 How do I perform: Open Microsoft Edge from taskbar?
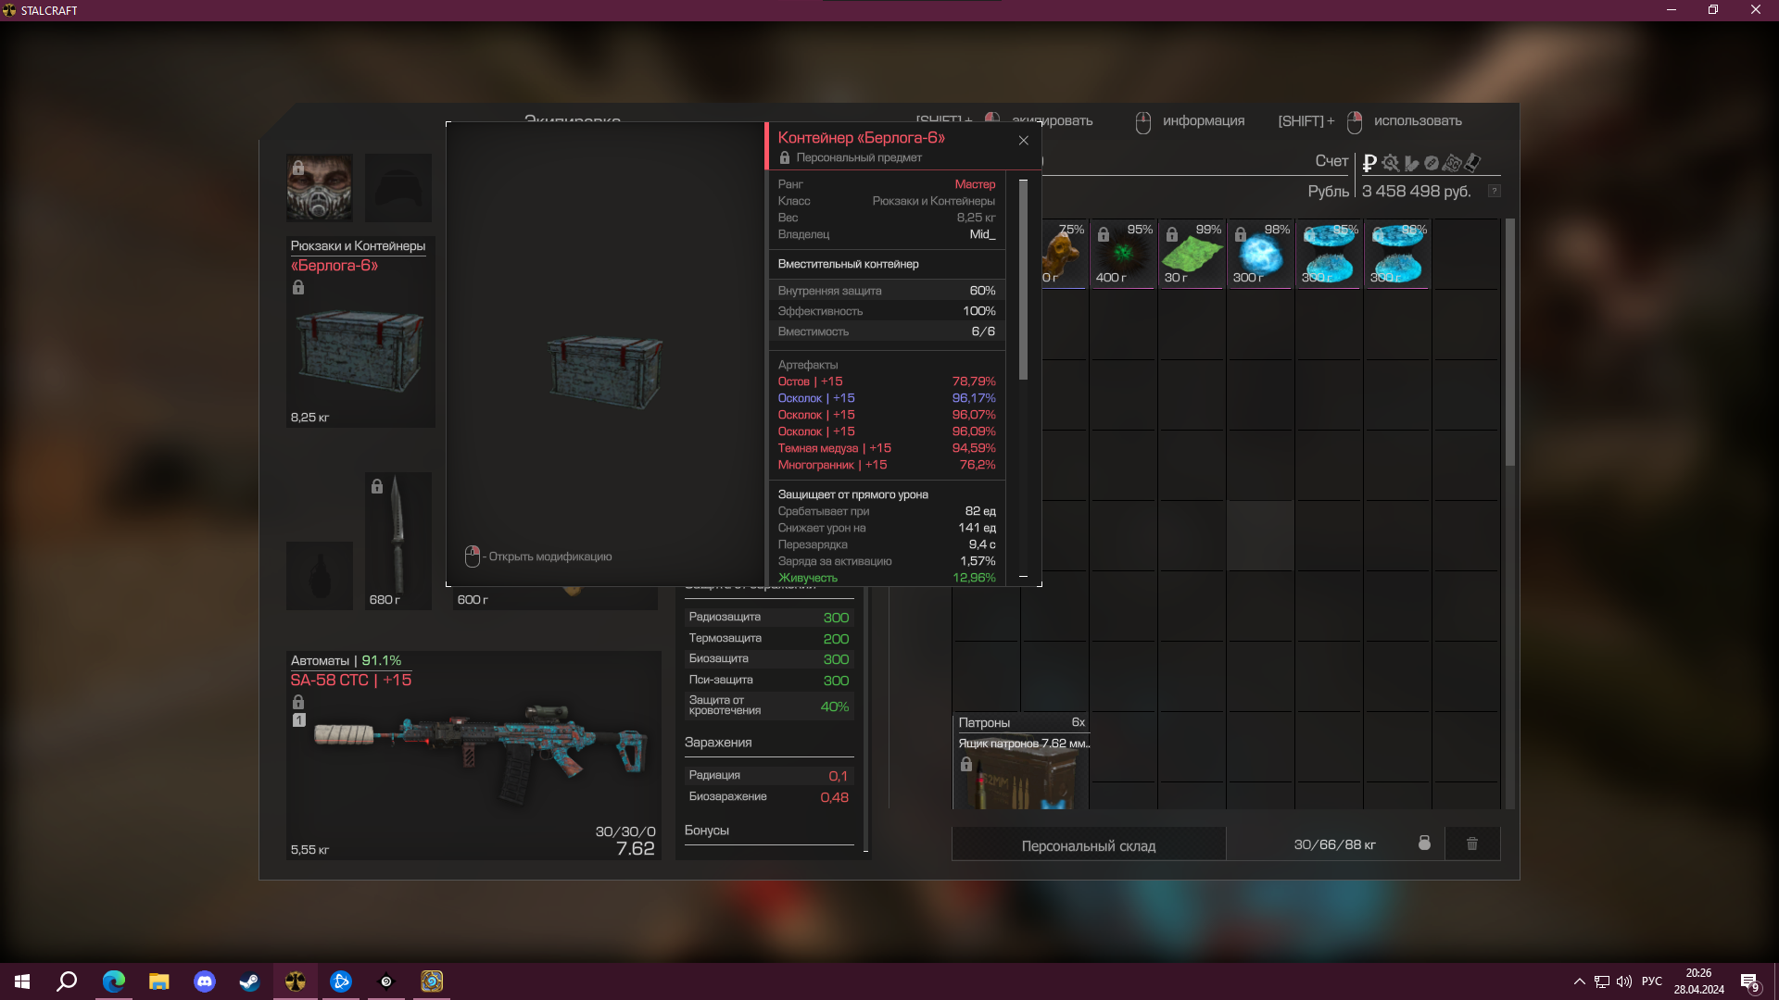(x=114, y=981)
